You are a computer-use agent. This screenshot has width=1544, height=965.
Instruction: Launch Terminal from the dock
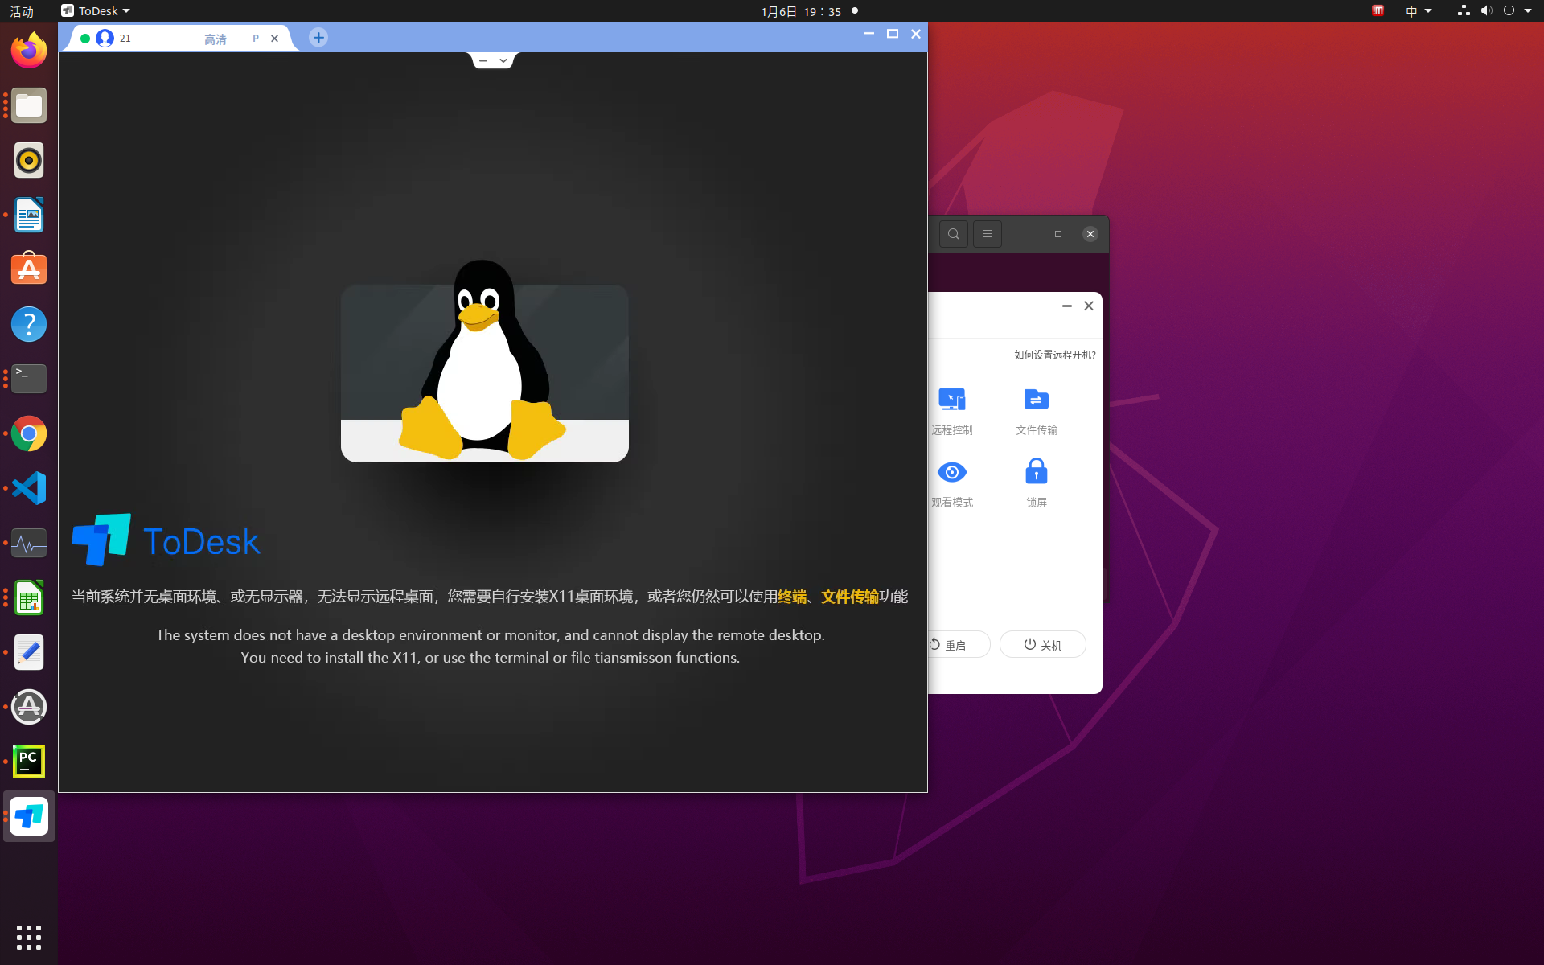pos(29,379)
